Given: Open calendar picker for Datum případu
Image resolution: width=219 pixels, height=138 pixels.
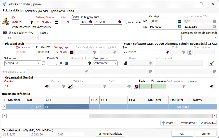Looking at the screenshot, I should click(x=56, y=22).
